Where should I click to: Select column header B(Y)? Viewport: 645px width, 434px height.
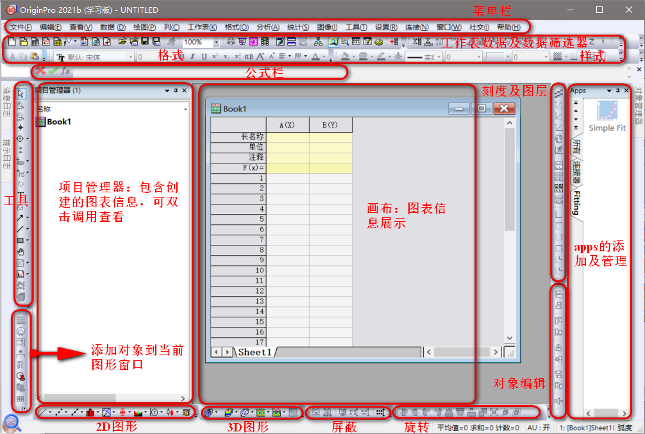click(330, 124)
